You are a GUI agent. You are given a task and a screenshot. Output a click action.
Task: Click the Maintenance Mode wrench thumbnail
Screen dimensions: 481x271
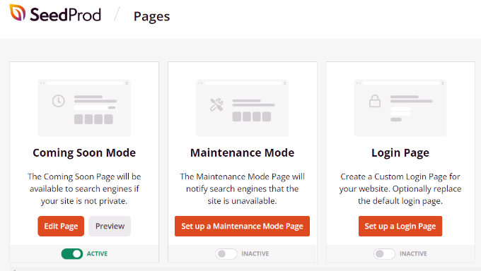(x=243, y=108)
